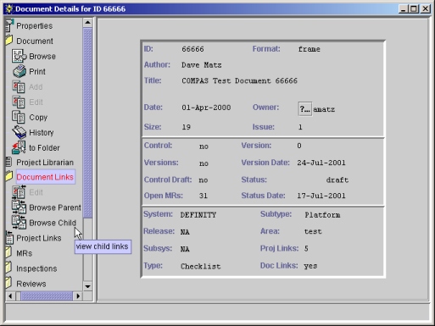Click the History icon

click(19, 132)
